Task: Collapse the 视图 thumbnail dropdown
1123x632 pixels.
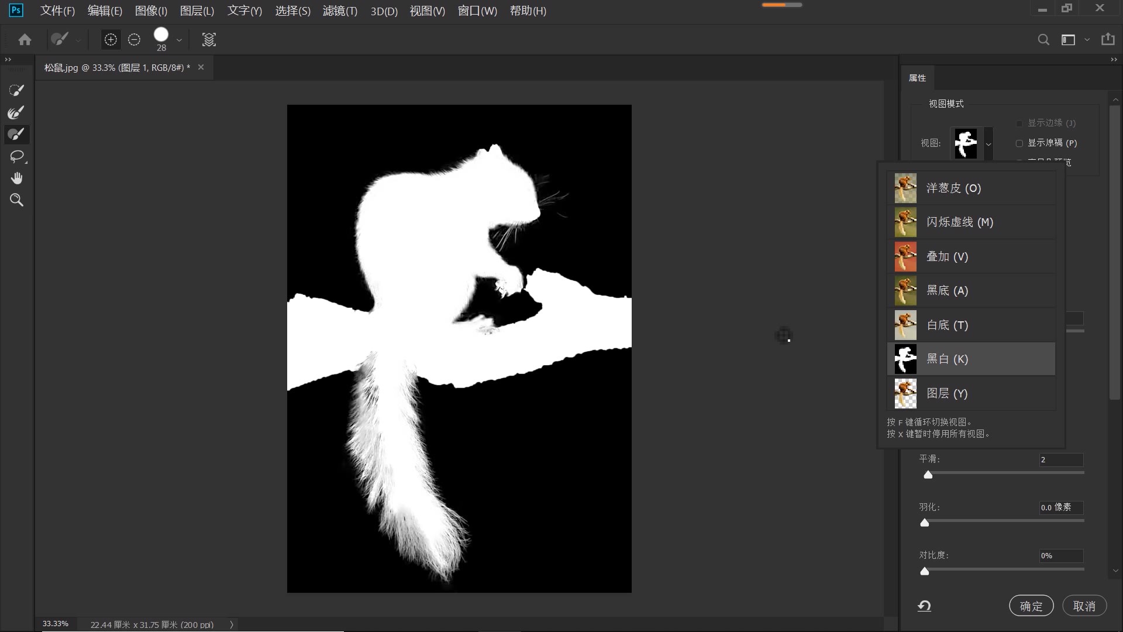Action: [x=988, y=144]
